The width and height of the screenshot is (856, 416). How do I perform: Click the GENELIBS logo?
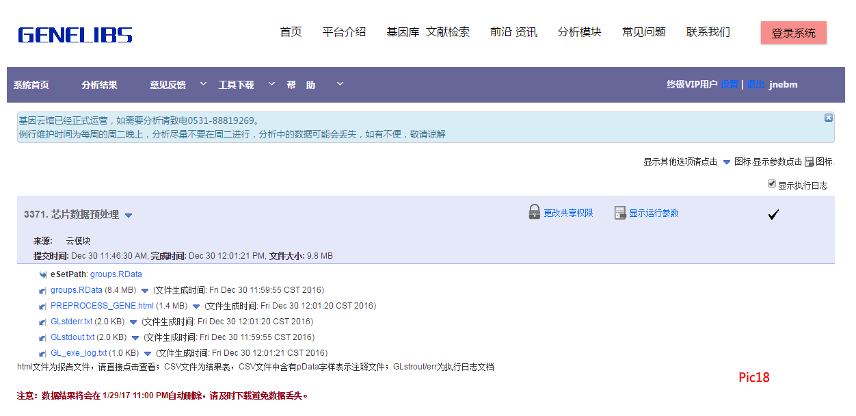[x=75, y=35]
